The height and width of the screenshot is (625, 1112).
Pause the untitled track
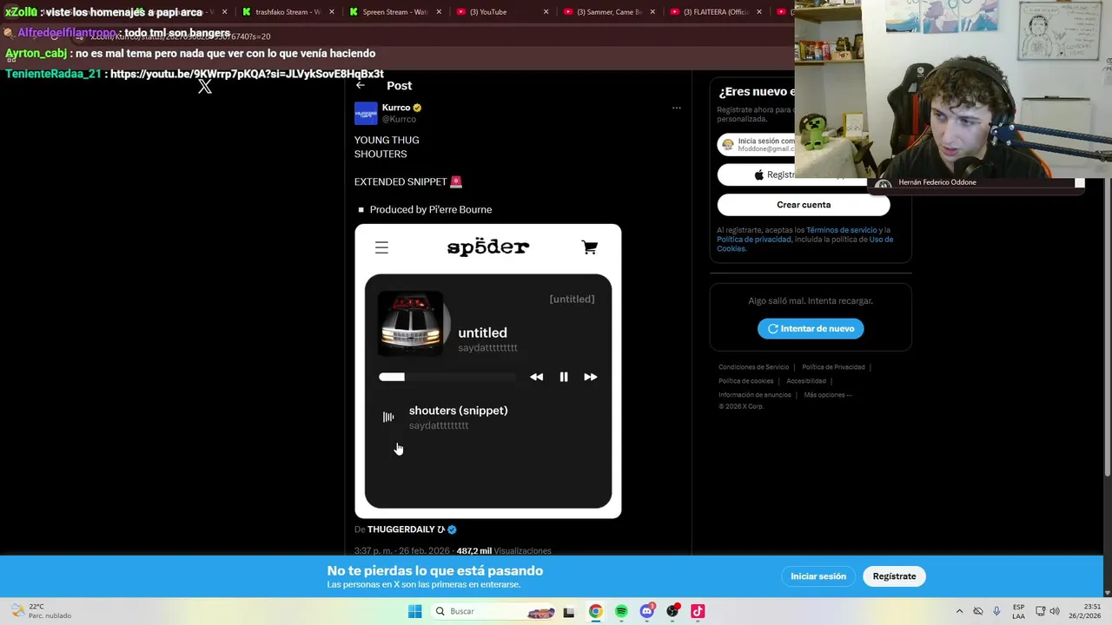pyautogui.click(x=564, y=377)
